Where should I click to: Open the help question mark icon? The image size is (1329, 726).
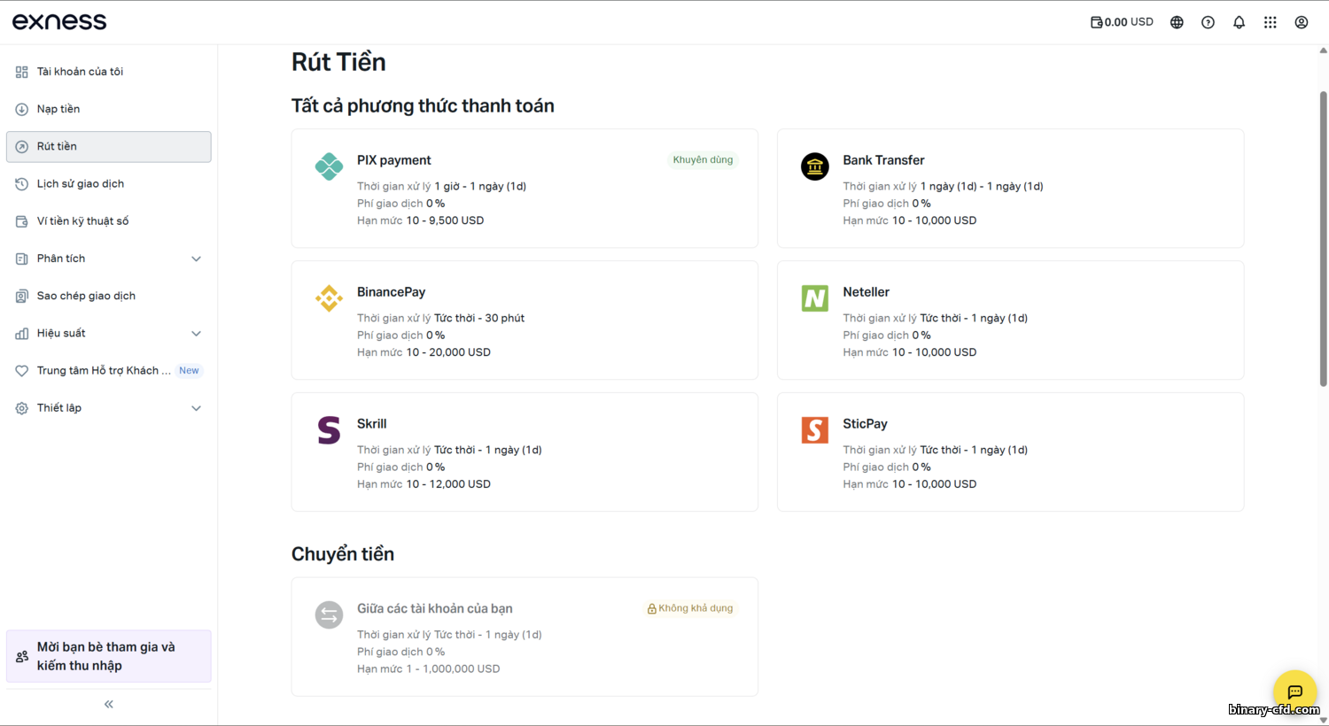[1208, 22]
